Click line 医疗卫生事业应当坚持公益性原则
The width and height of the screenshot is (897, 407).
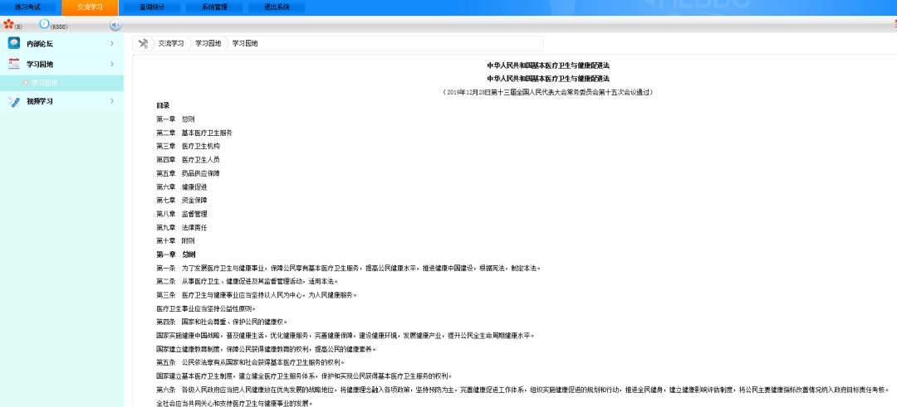point(205,308)
